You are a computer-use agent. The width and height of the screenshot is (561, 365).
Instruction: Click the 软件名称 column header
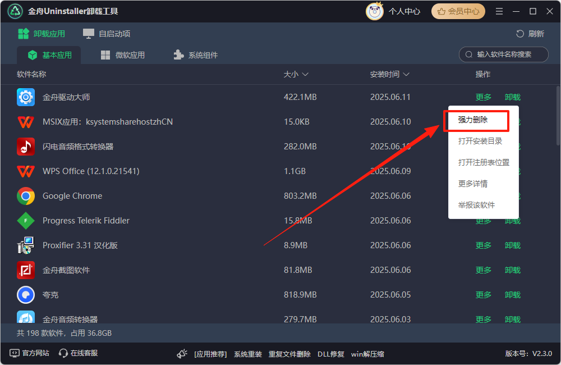tap(31, 74)
